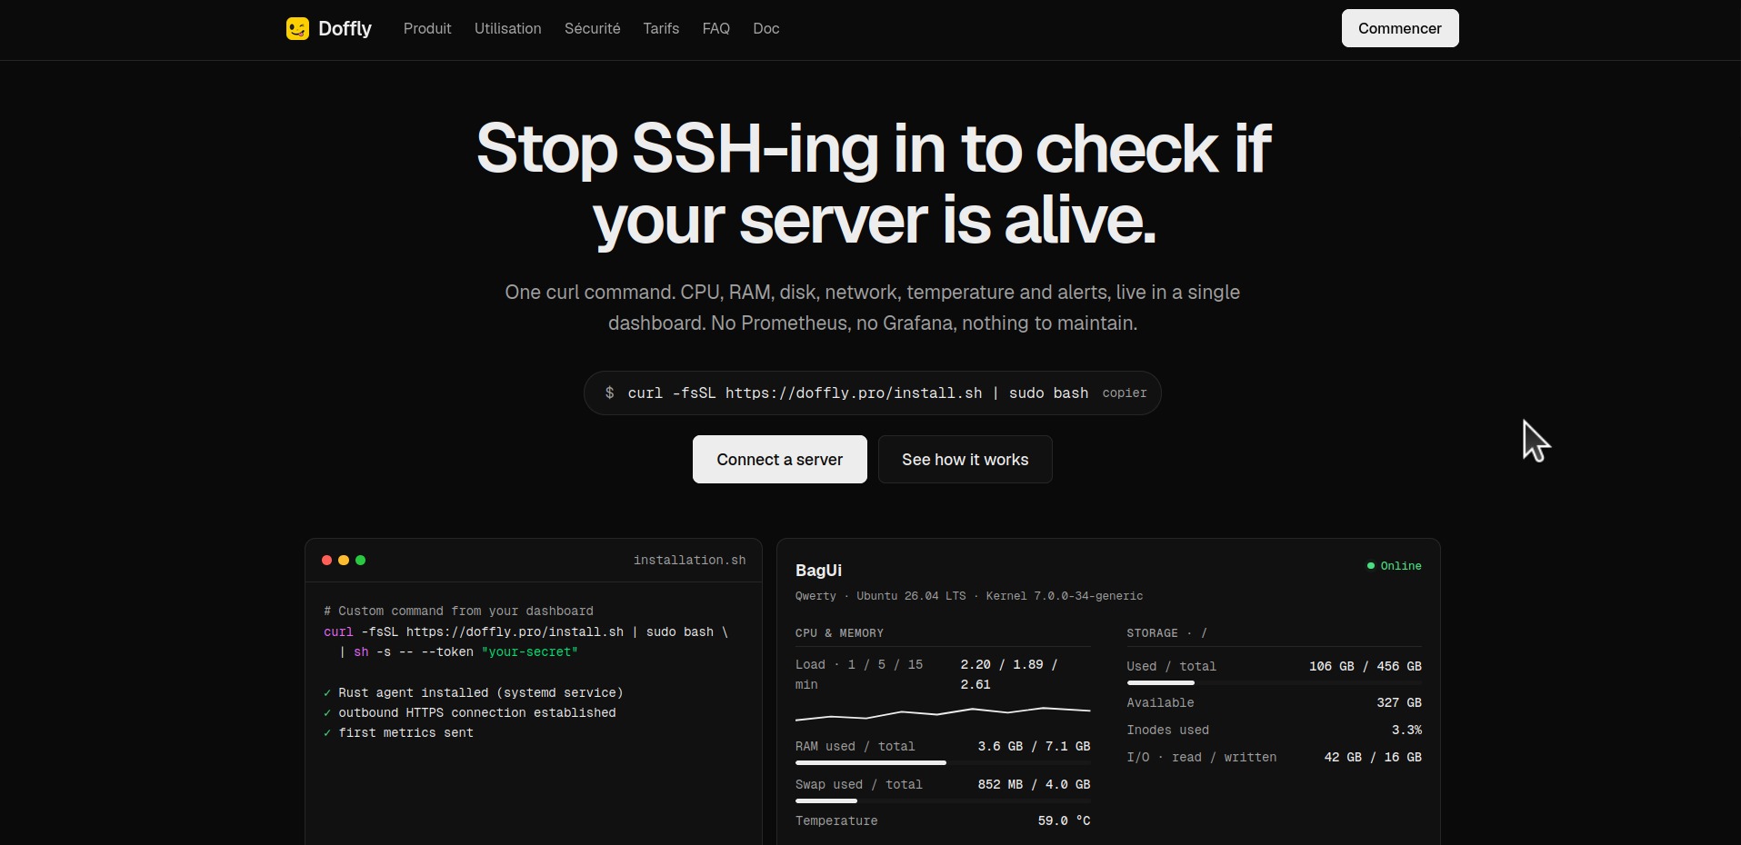Open the Doc link
Screen dimensions: 1741x845
(x=765, y=29)
